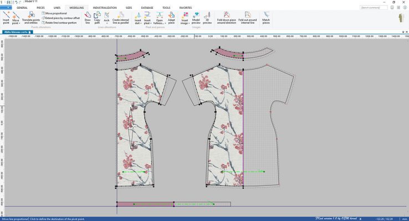
Task: Choose Rotate line/contour portion
Action: pos(59,23)
